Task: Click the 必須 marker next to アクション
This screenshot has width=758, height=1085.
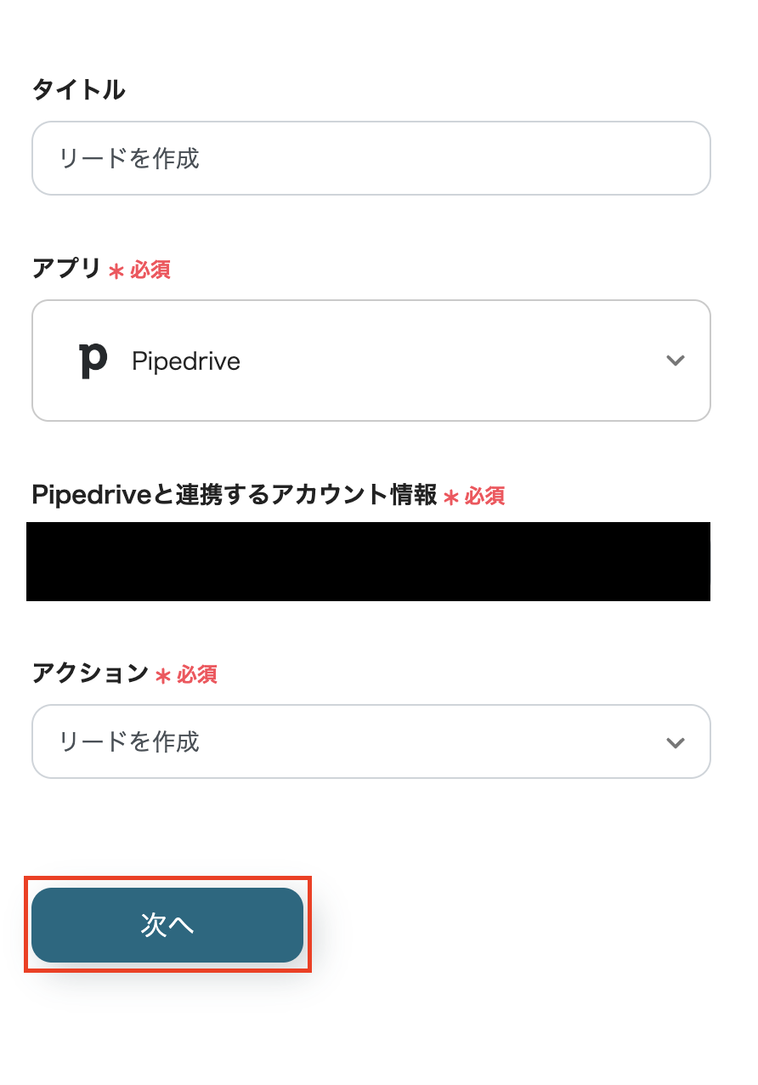Action: coord(197,674)
